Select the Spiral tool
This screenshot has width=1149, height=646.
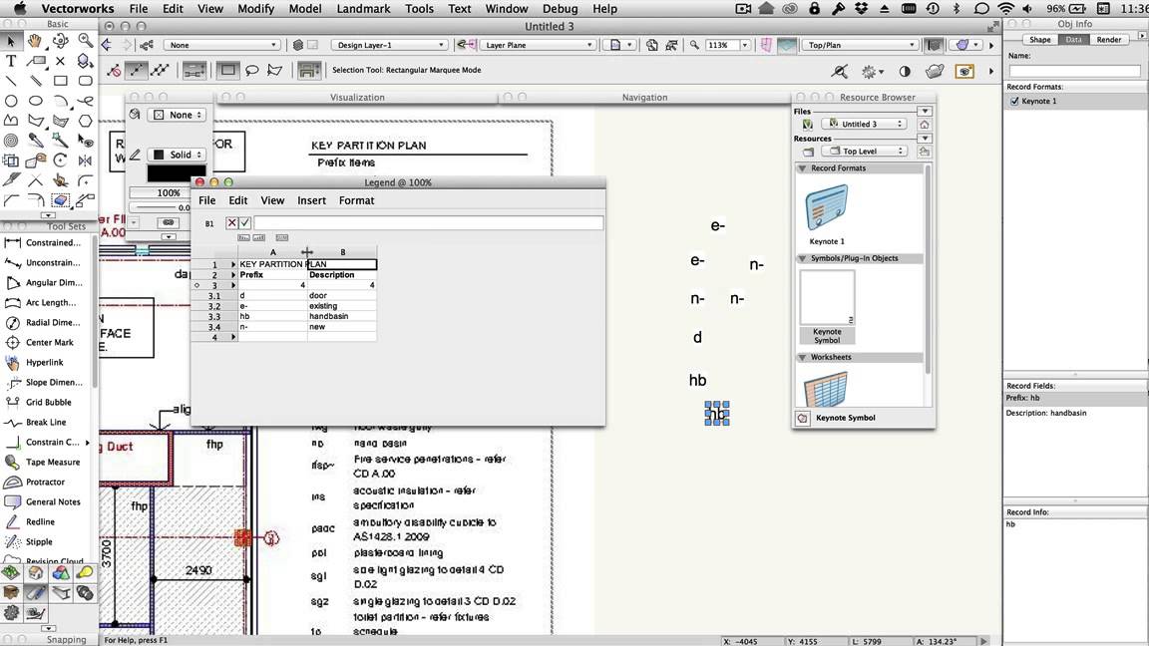(x=11, y=140)
